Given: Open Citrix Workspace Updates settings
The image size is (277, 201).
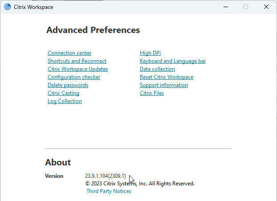Looking at the screenshot, I should tap(78, 69).
